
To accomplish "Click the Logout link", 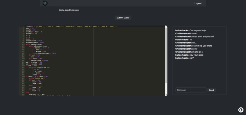I will coord(198,3).
